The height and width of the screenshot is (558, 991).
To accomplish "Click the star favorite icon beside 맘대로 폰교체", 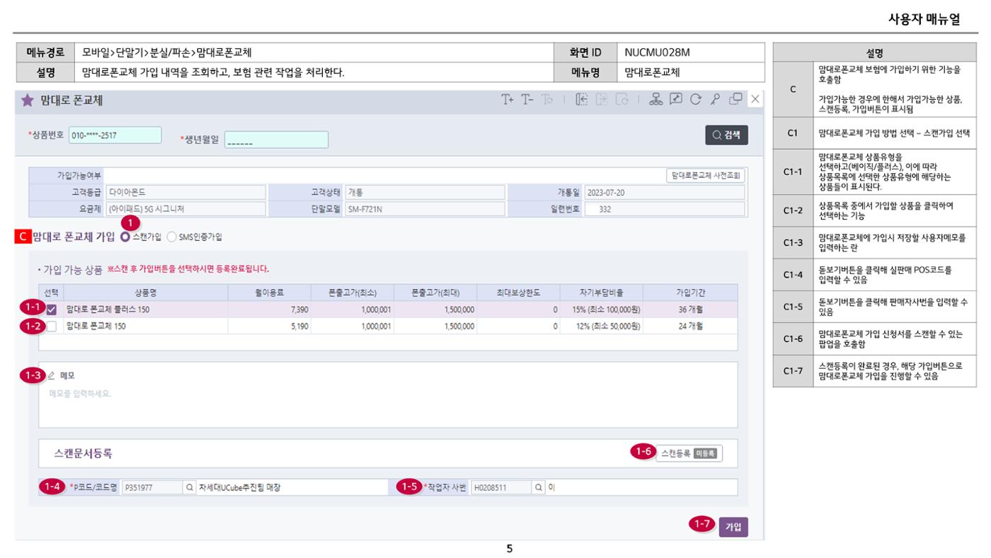I will [27, 101].
